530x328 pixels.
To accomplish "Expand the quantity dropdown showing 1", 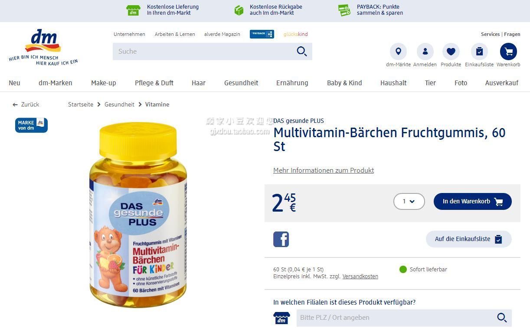I will click(409, 201).
